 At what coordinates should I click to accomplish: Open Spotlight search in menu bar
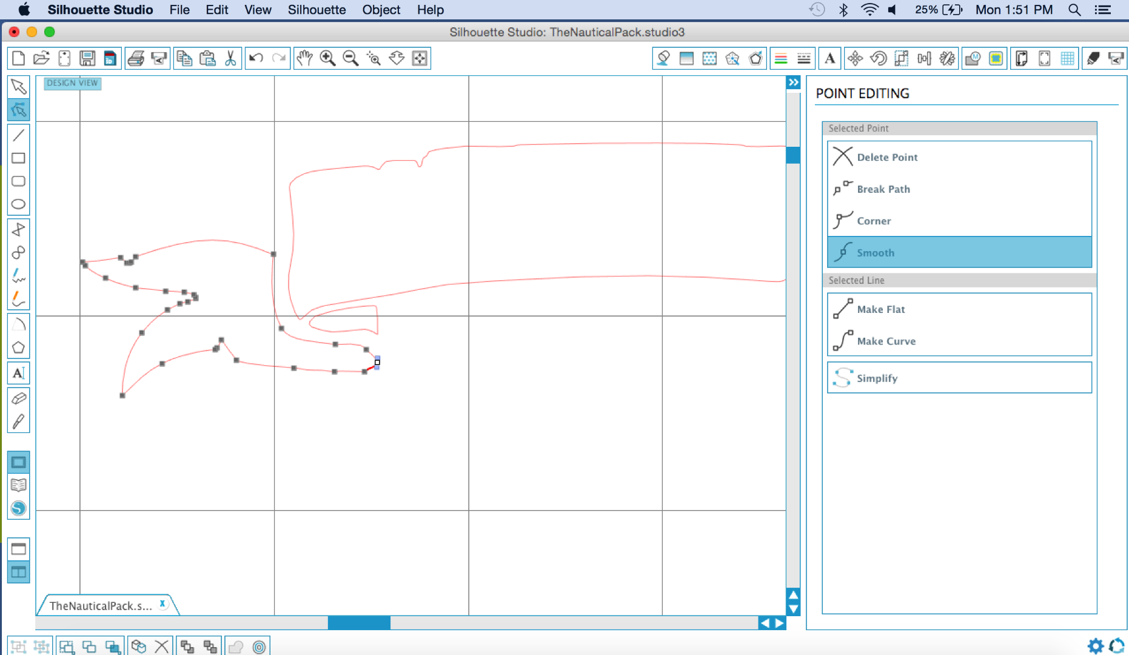[1074, 10]
